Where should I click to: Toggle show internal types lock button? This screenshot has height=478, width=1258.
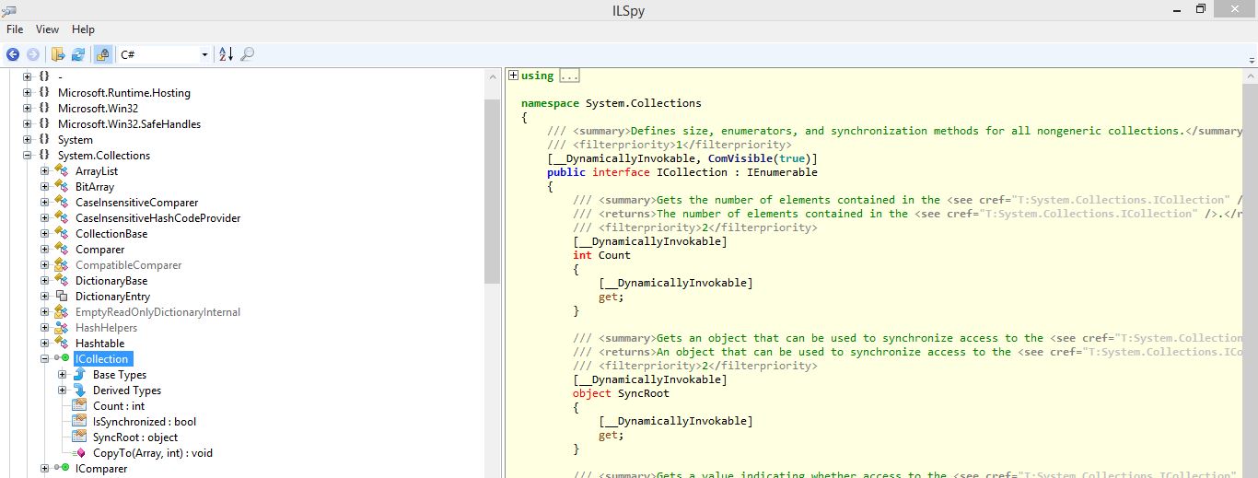pyautogui.click(x=103, y=54)
